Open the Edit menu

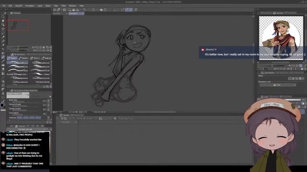(10, 6)
